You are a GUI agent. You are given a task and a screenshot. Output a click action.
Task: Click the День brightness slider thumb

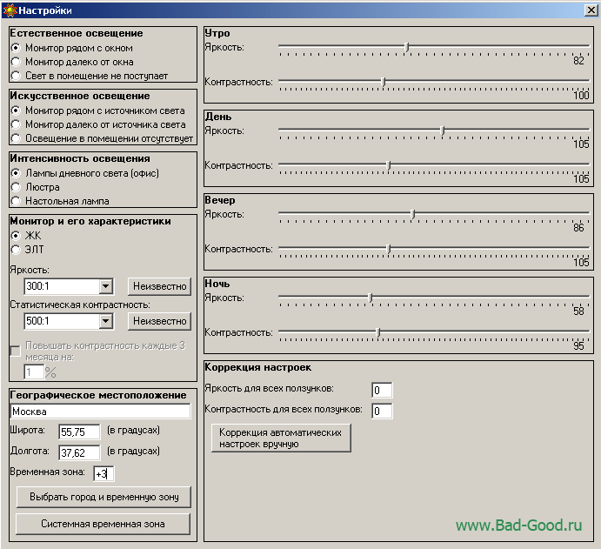click(443, 131)
